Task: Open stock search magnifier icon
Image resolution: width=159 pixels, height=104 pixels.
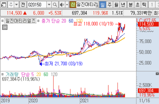Action: [55, 5]
